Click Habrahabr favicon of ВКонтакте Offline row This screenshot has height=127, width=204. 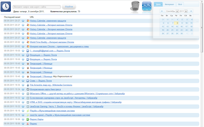(28, 94)
